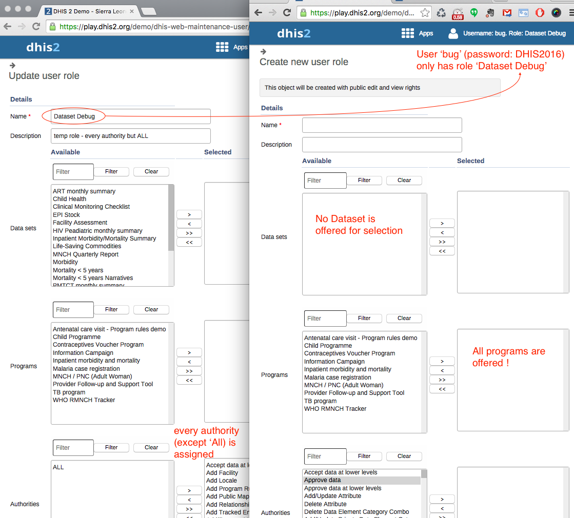
Task: Click Data sets filter input in left window
Action: pyautogui.click(x=73, y=172)
